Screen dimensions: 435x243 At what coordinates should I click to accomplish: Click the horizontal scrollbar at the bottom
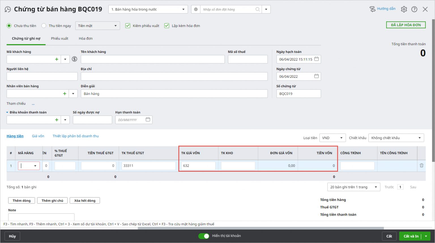click(x=261, y=228)
